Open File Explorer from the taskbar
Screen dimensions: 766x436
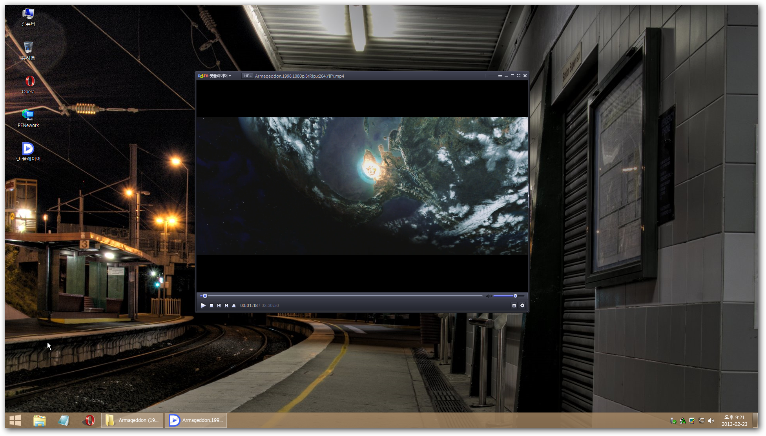tap(40, 420)
